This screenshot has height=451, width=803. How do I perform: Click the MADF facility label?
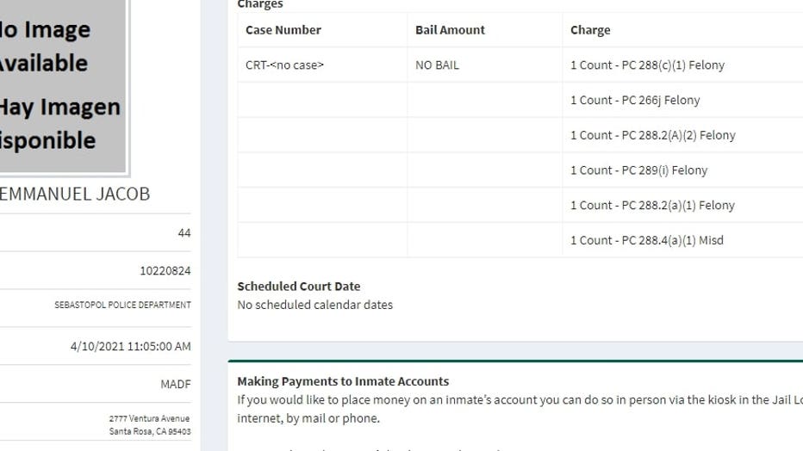(x=175, y=384)
